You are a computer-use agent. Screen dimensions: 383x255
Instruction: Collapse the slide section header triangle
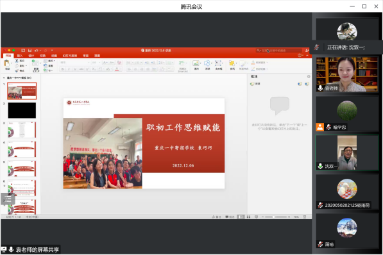click(x=4, y=78)
